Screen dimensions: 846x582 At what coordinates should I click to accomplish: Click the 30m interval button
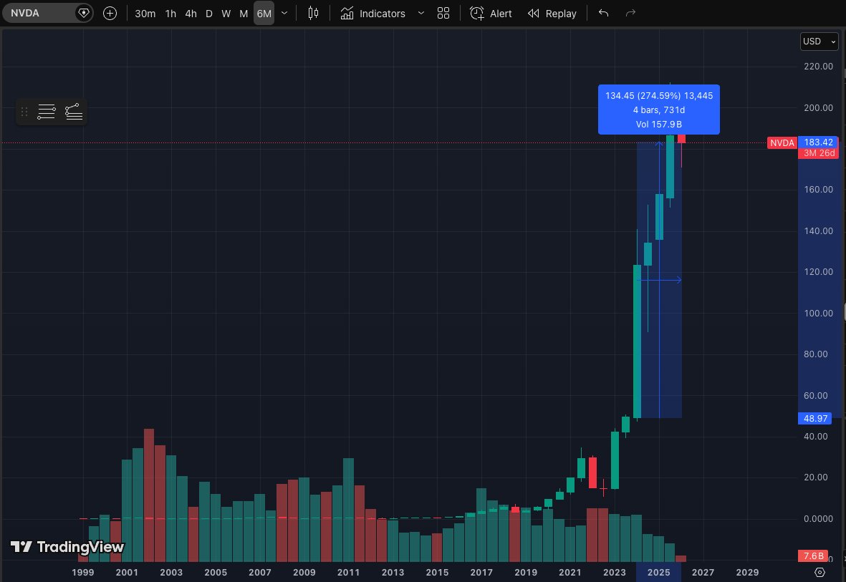click(145, 13)
